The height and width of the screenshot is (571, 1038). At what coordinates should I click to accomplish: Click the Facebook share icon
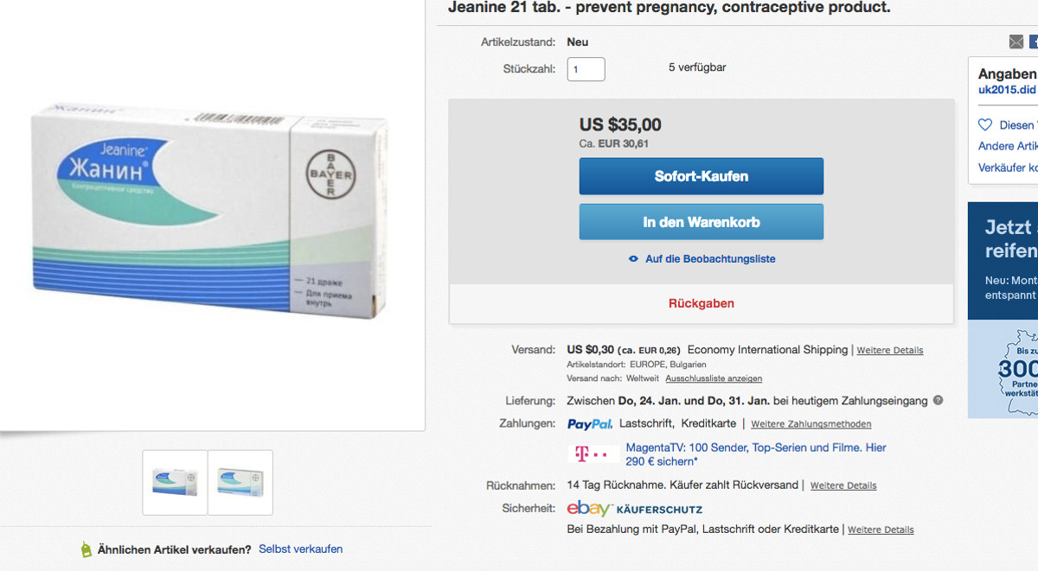coord(1034,41)
